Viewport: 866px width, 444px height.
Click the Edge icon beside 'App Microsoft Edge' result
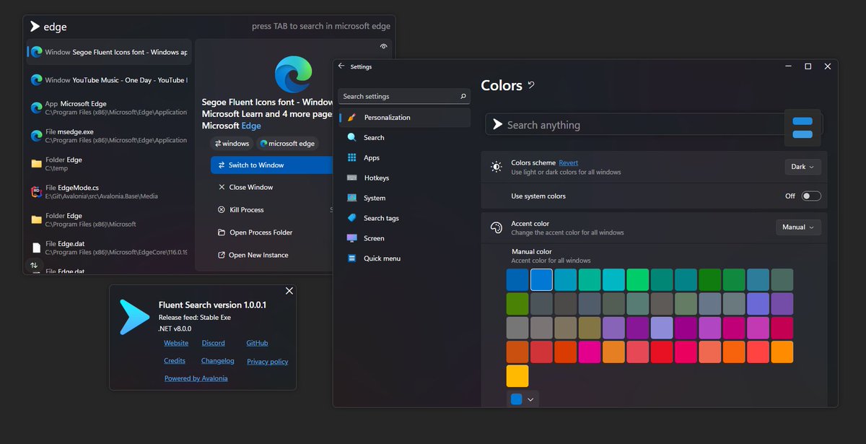click(36, 108)
